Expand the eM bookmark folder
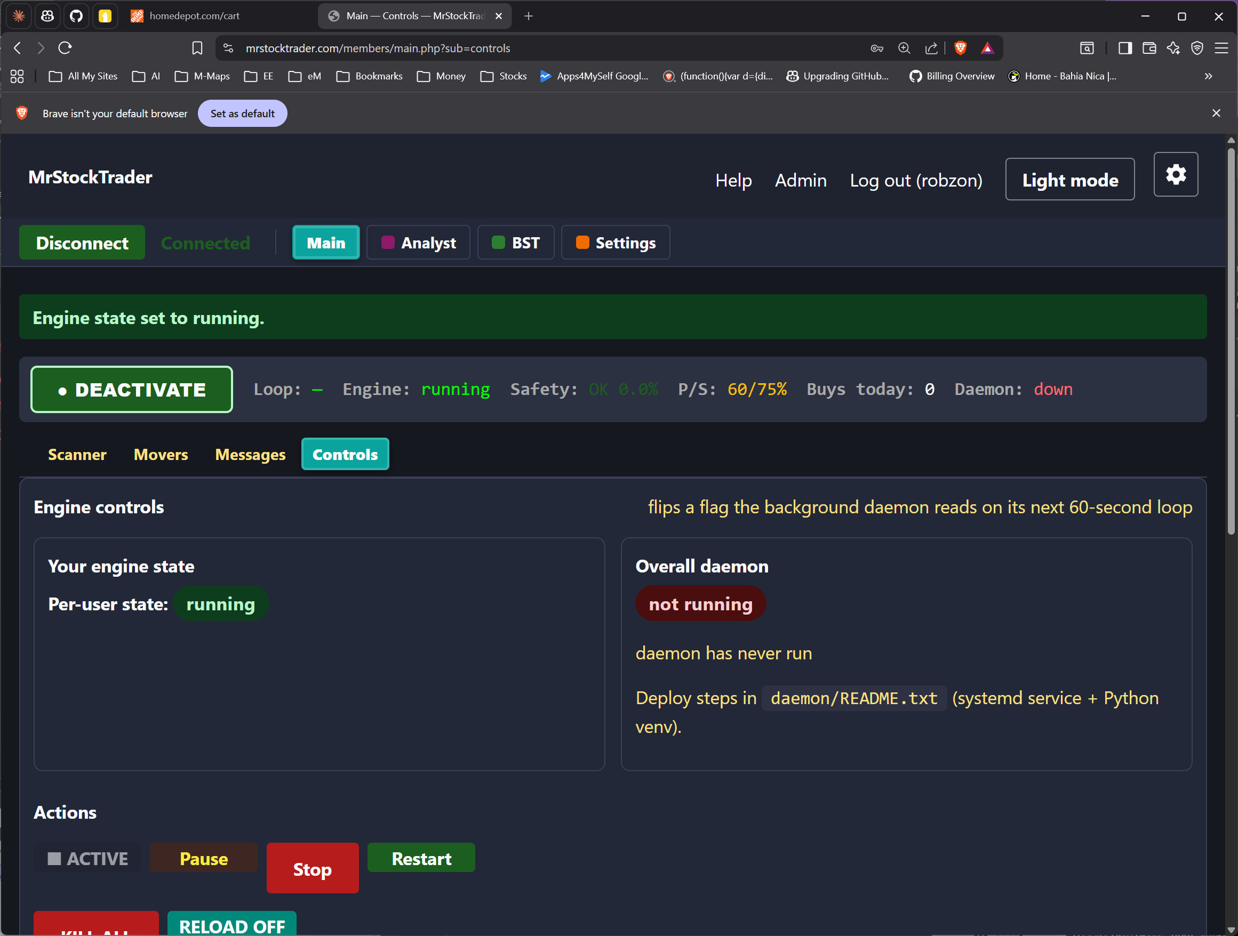The height and width of the screenshot is (936, 1238). (x=305, y=76)
